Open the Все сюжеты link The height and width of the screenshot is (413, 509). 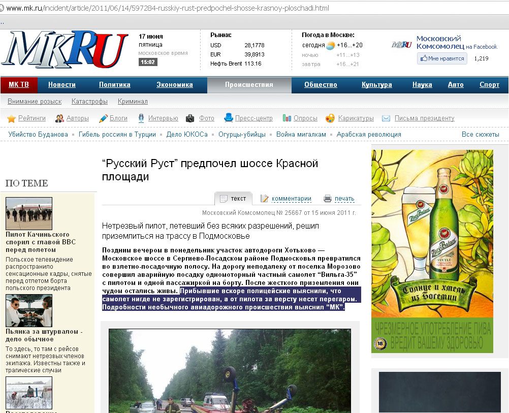click(480, 135)
